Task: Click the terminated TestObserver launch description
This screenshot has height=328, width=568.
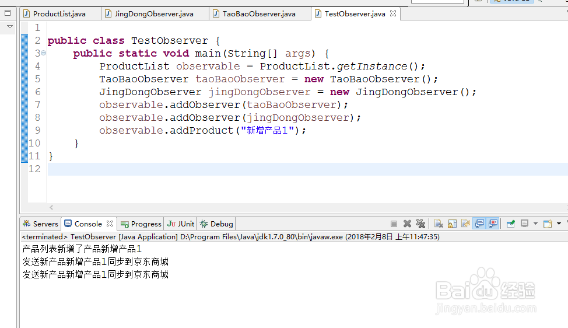Action: [230, 237]
